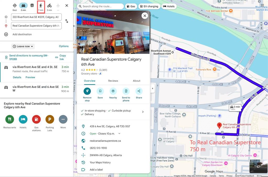Image resolution: width=268 pixels, height=177 pixels.
Task: Click Send to phone icon
Action: [x=126, y=91]
